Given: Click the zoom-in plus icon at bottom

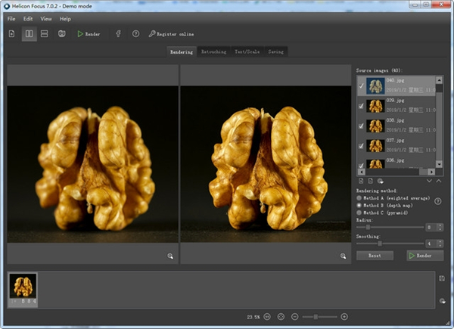Looking at the screenshot, I should (344, 316).
